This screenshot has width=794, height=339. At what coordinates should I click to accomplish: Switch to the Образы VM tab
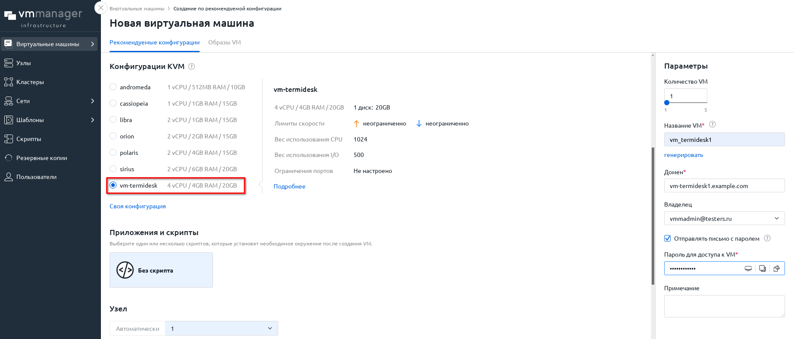click(224, 42)
